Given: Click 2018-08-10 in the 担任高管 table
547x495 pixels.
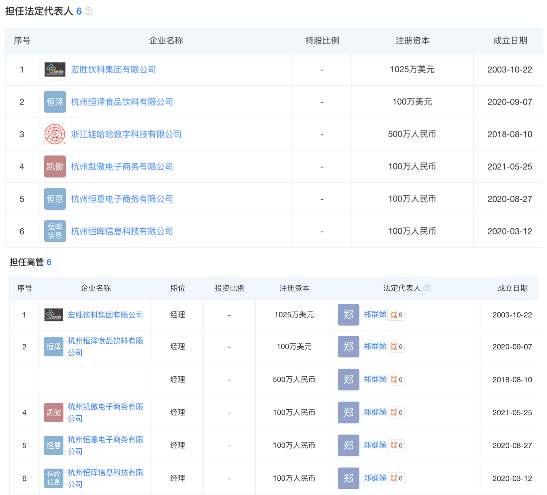Looking at the screenshot, I should (x=512, y=380).
